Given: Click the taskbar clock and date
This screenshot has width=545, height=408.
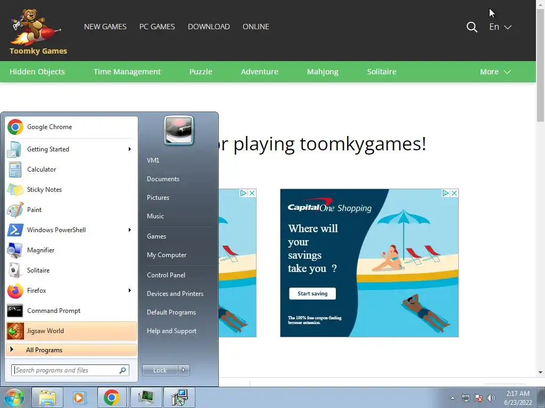Looking at the screenshot, I should click(x=518, y=398).
